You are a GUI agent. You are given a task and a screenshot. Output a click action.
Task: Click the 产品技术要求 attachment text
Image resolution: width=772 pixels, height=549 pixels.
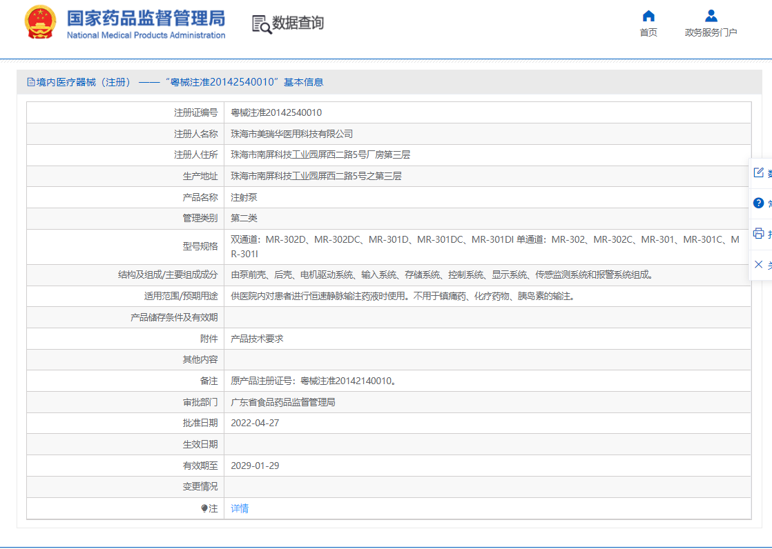pyautogui.click(x=257, y=339)
